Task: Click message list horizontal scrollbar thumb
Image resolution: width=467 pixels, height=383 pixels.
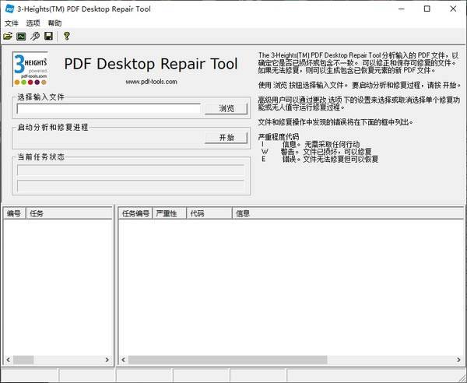Action: point(227,360)
